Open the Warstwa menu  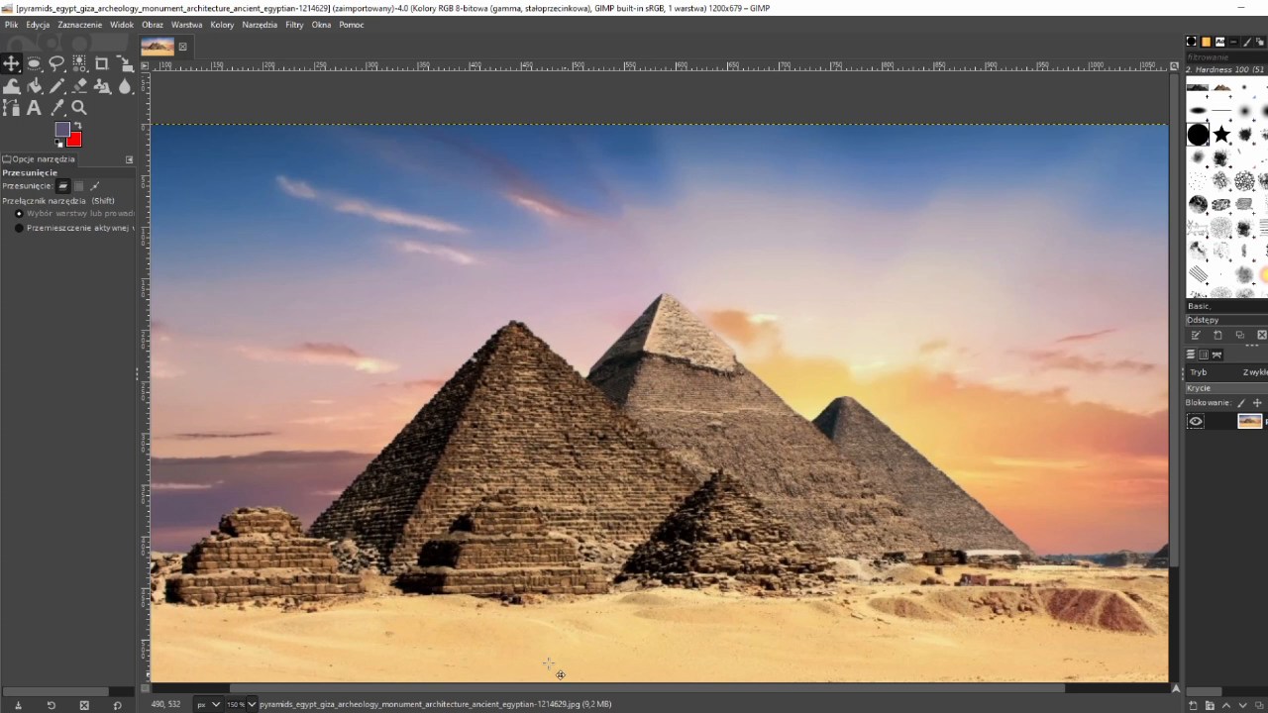tap(186, 25)
